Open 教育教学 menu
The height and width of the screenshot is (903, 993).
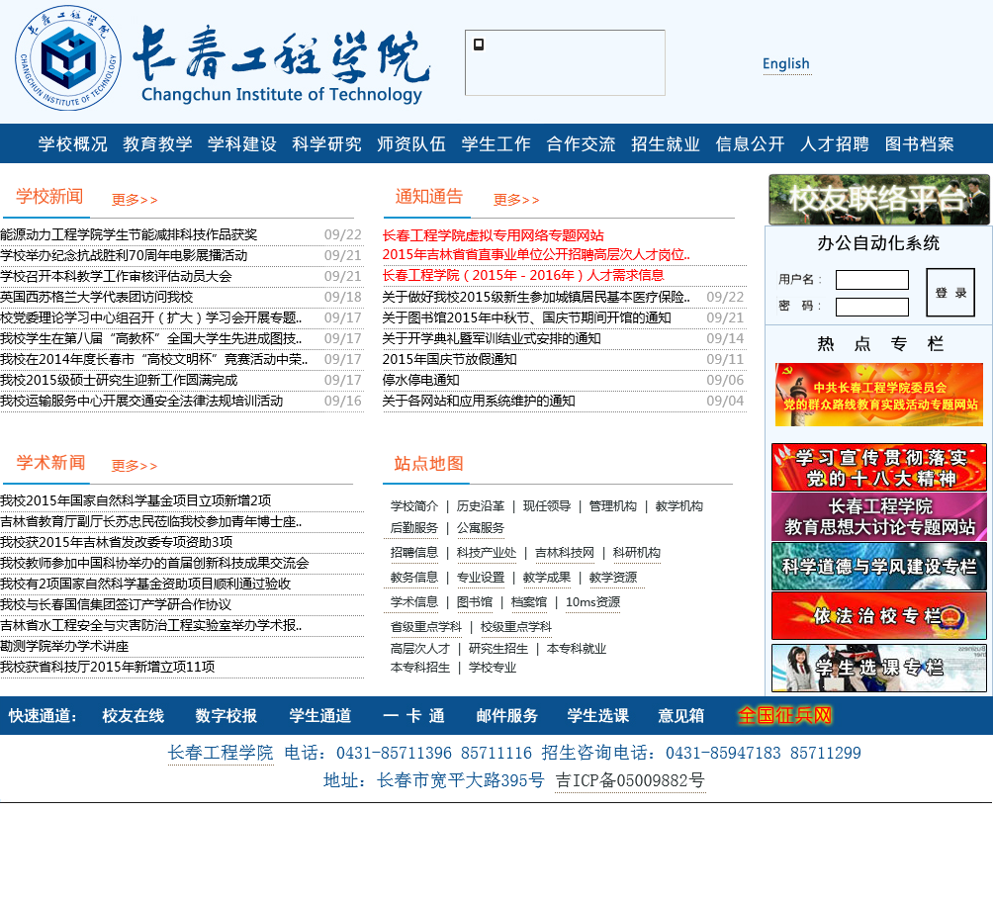coord(157,143)
